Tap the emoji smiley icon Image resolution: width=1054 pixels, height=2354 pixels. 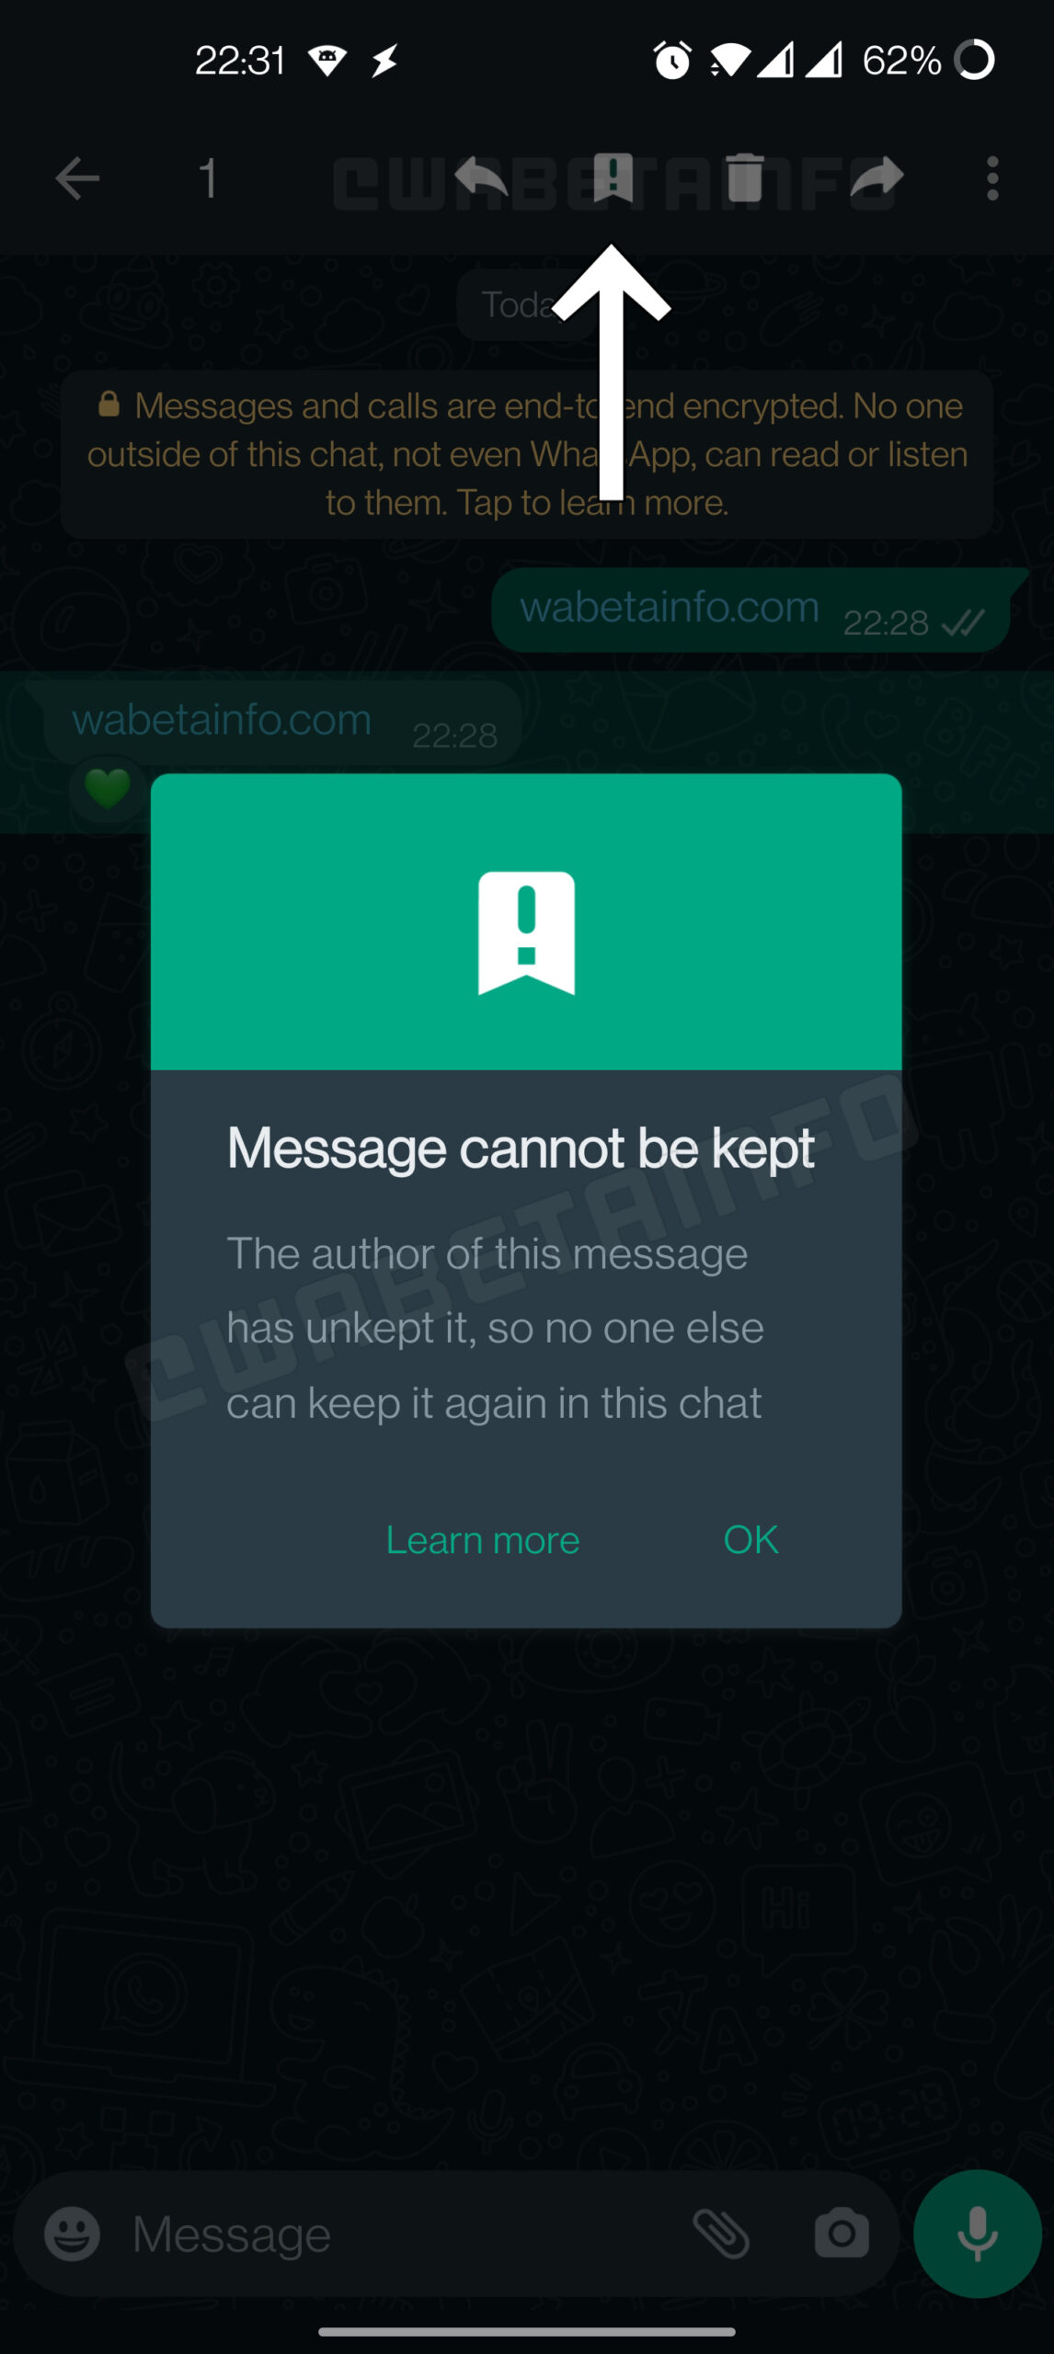[x=73, y=2234]
